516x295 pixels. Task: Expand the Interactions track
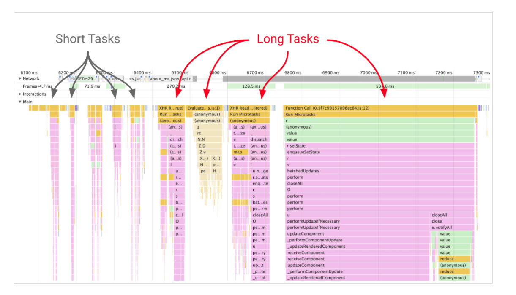(20, 94)
